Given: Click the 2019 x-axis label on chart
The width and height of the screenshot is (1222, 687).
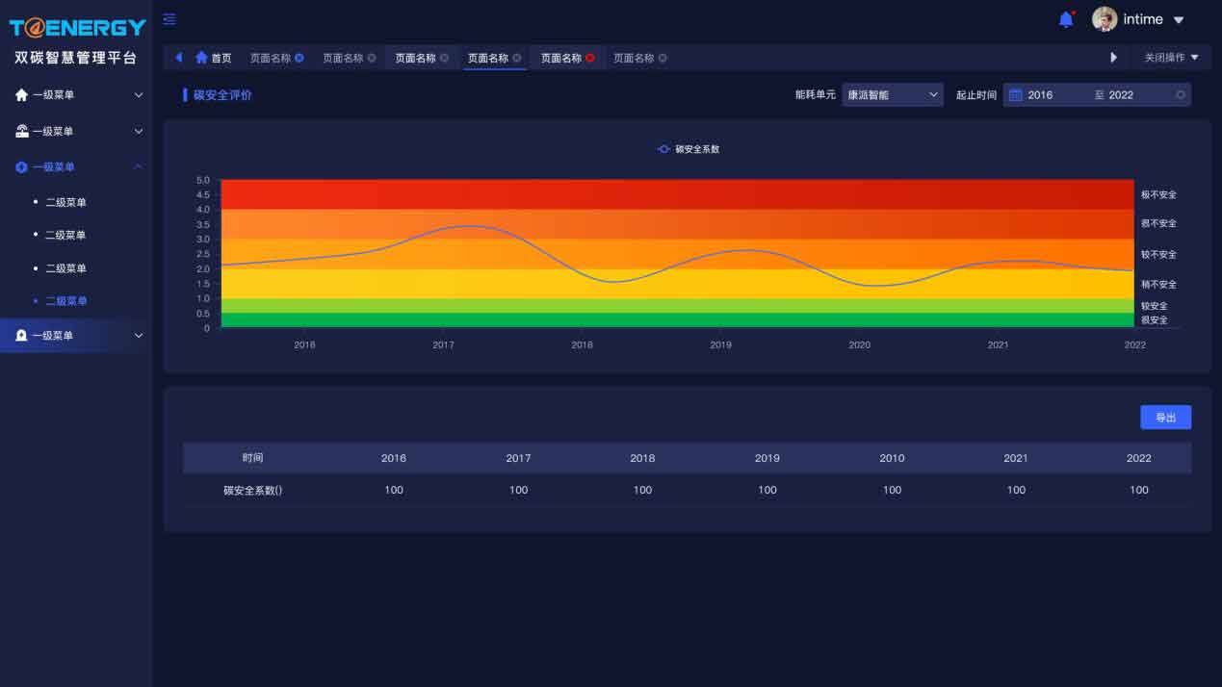Looking at the screenshot, I should [x=720, y=344].
